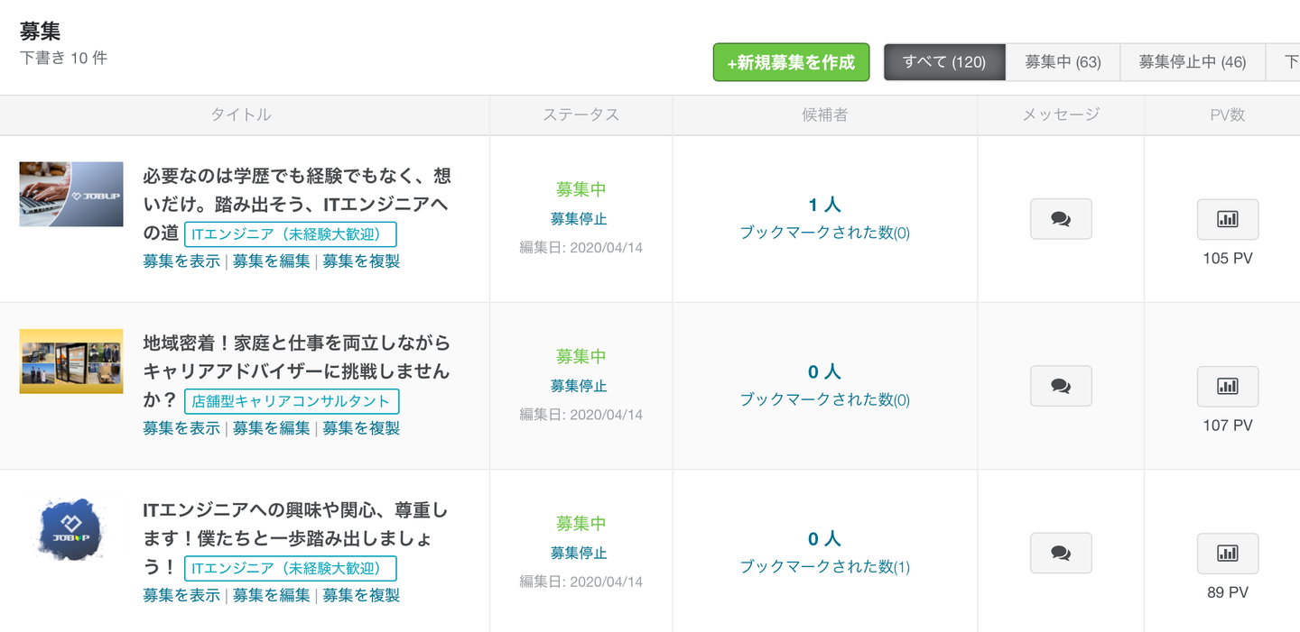Click 募集を表示 on the career advisor listing

(x=181, y=428)
